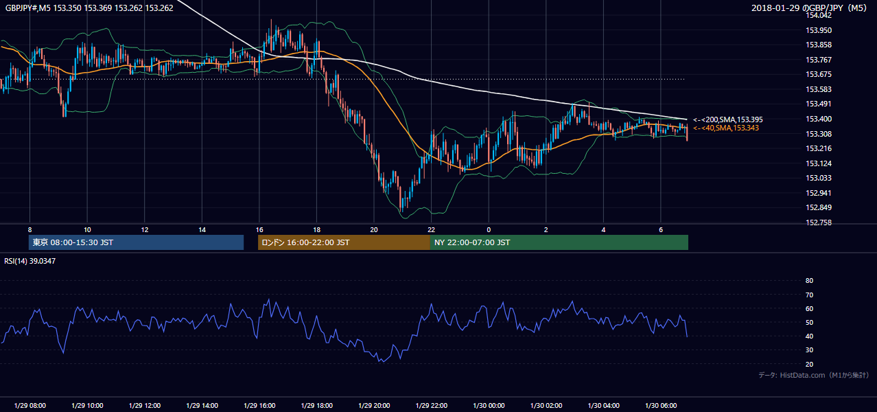Click the 1/29 10:00 time label
Screen dimensions: 877x412
pos(87,406)
